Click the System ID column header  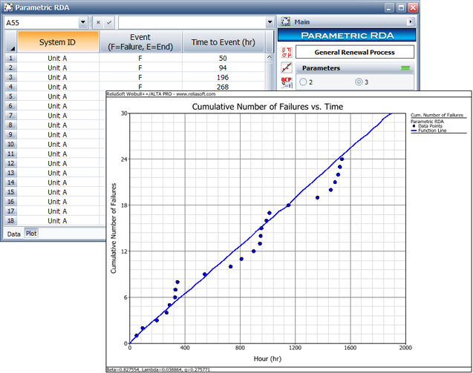point(57,42)
